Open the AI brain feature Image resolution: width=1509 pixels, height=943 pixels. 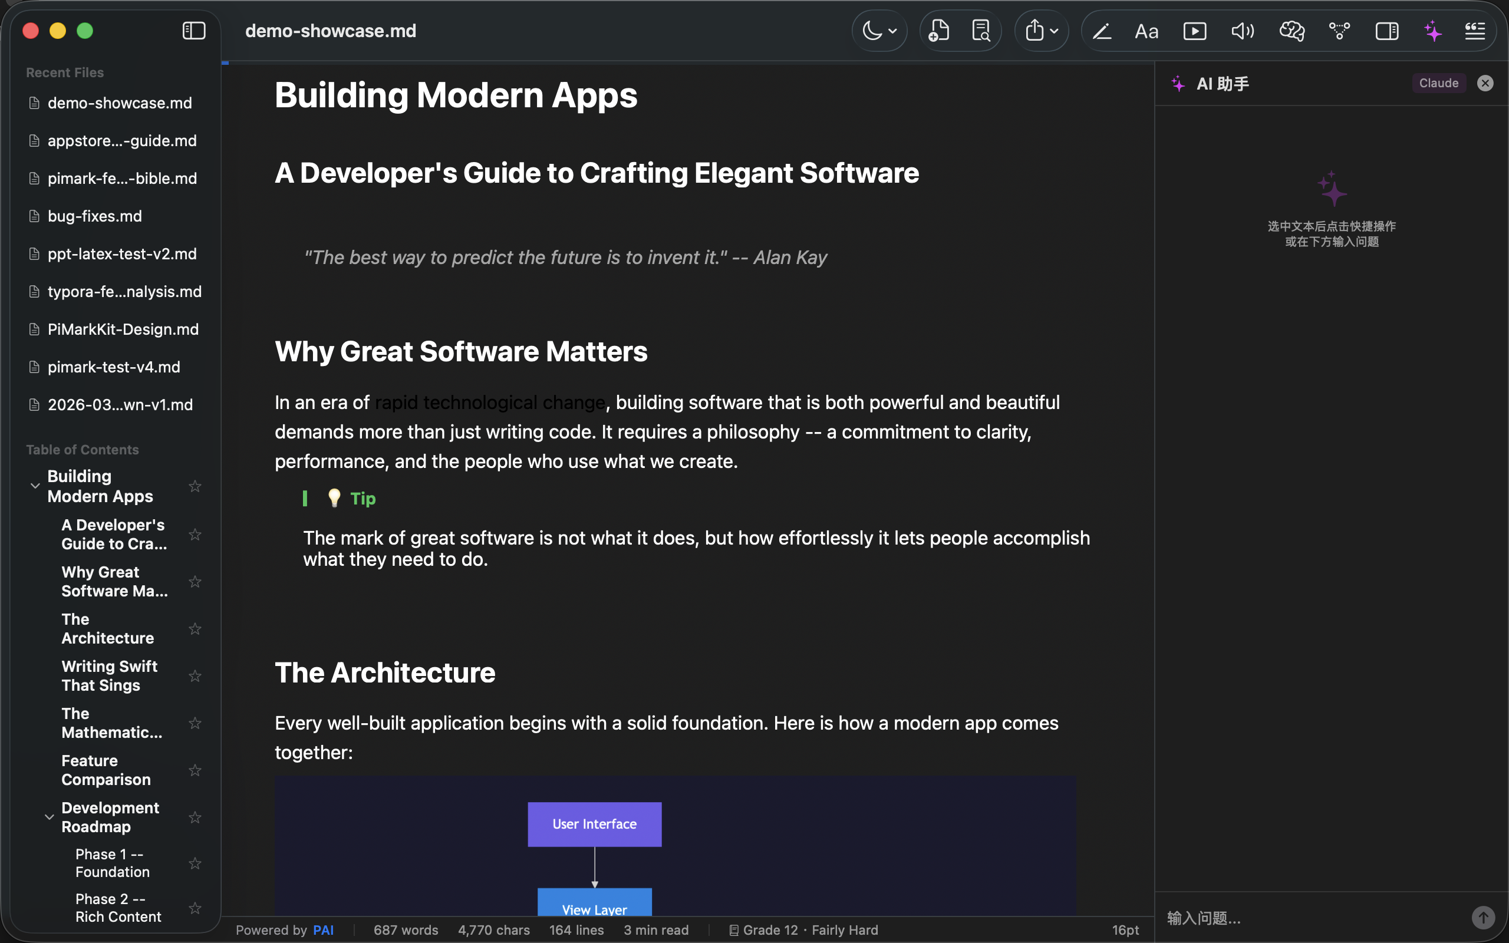pos(1291,30)
